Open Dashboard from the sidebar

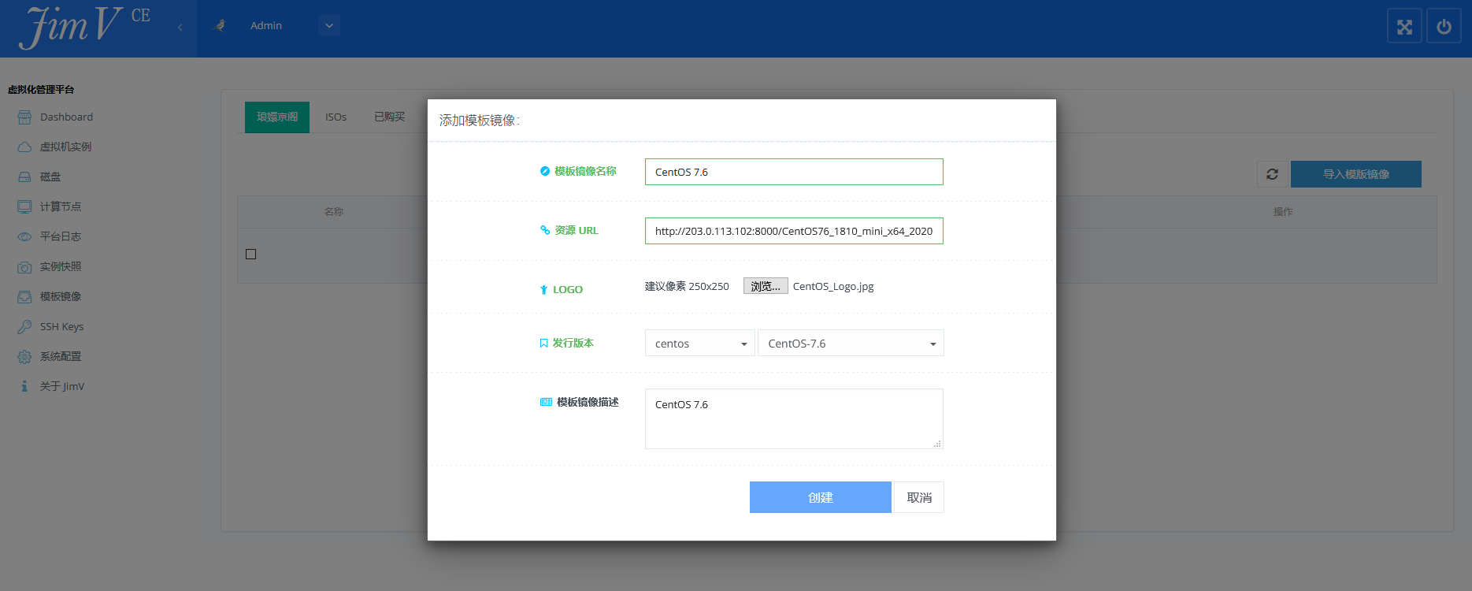[66, 117]
